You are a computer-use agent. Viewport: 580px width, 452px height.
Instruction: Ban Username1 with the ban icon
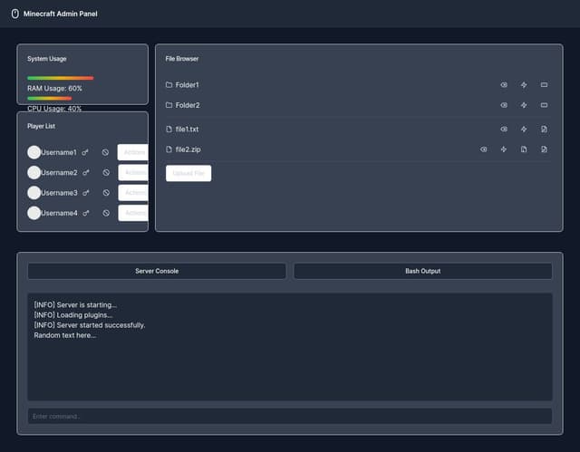pos(105,152)
